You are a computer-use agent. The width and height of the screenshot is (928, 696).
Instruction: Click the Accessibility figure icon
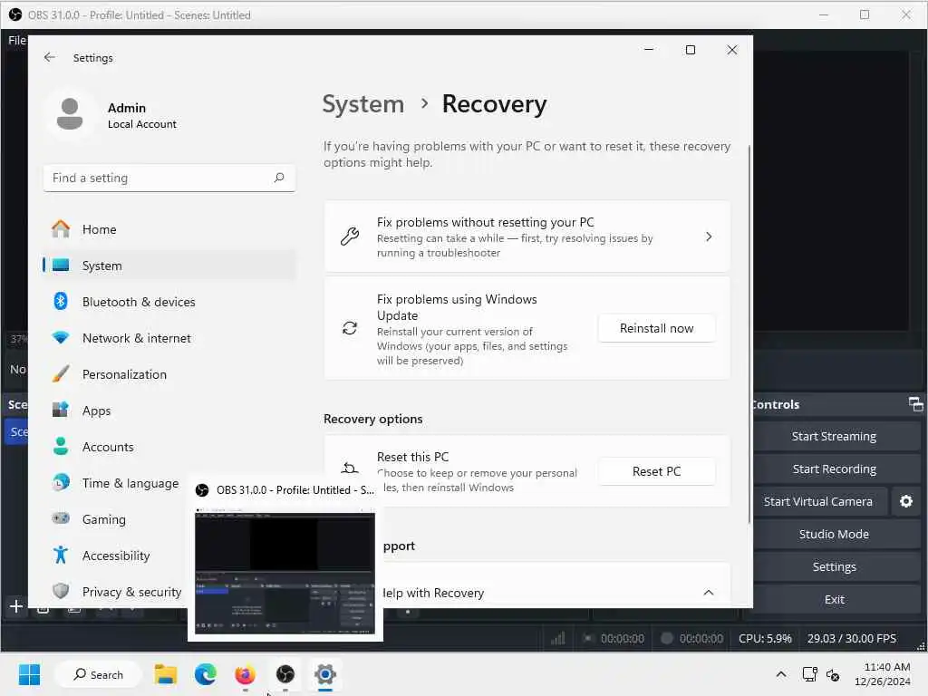tap(61, 556)
